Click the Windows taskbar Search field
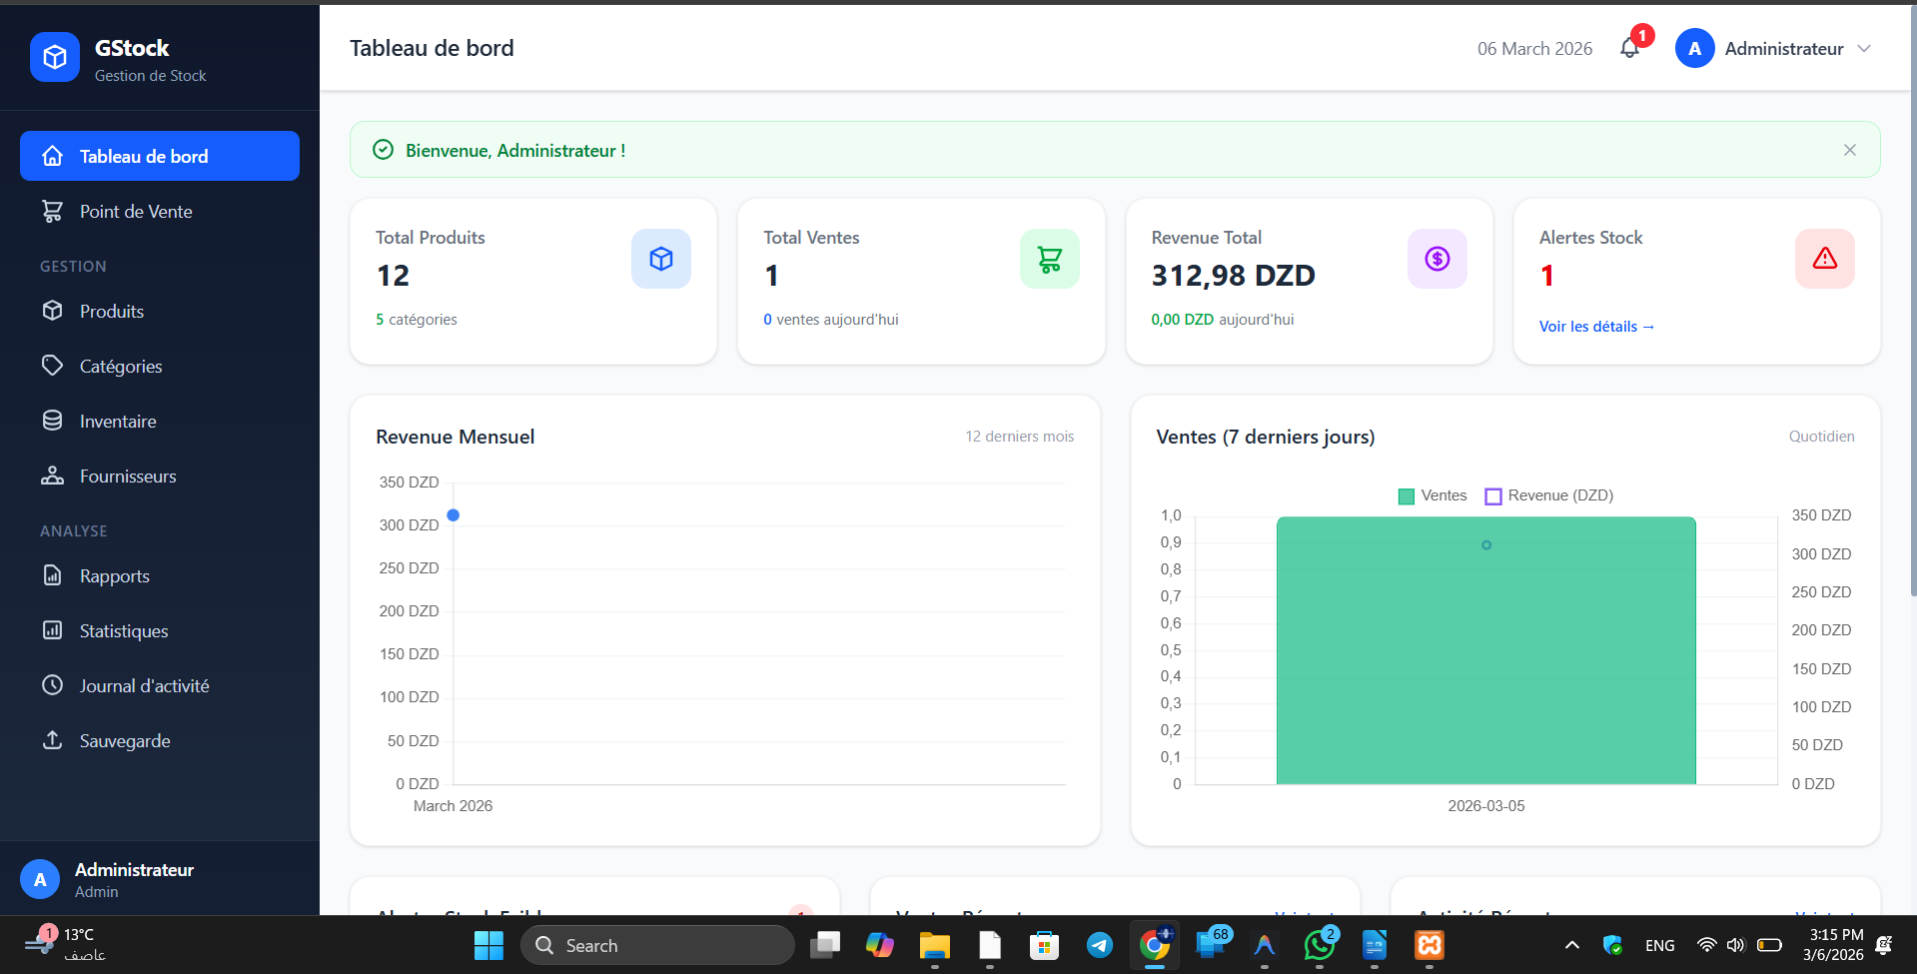 tap(657, 945)
